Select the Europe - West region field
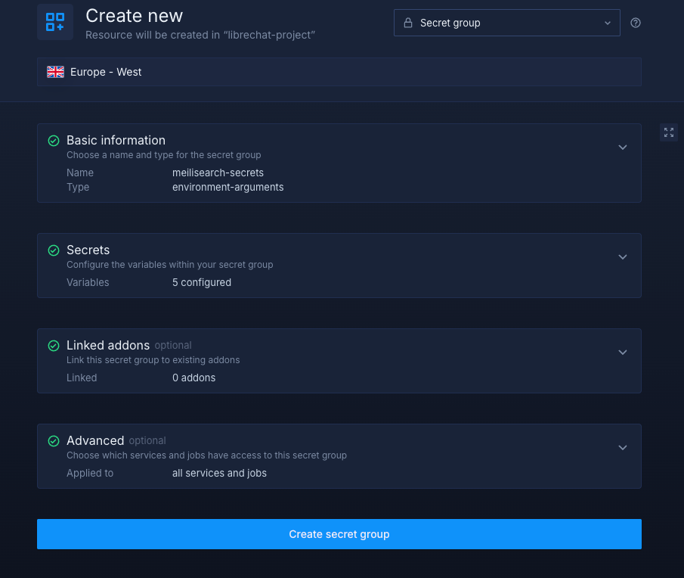 (x=339, y=72)
